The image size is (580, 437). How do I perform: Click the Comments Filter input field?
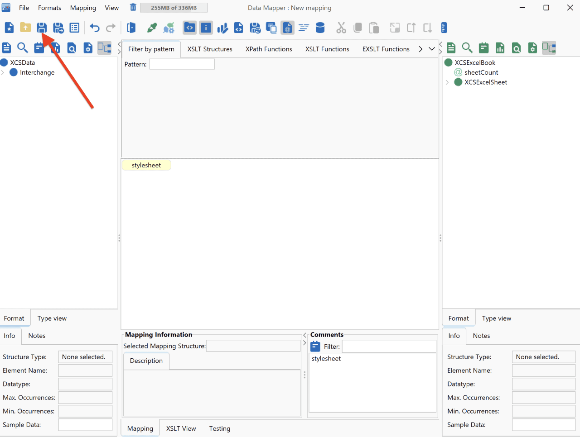(389, 347)
